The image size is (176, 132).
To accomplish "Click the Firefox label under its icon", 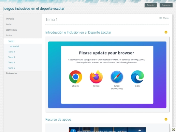I will click(96, 86).
